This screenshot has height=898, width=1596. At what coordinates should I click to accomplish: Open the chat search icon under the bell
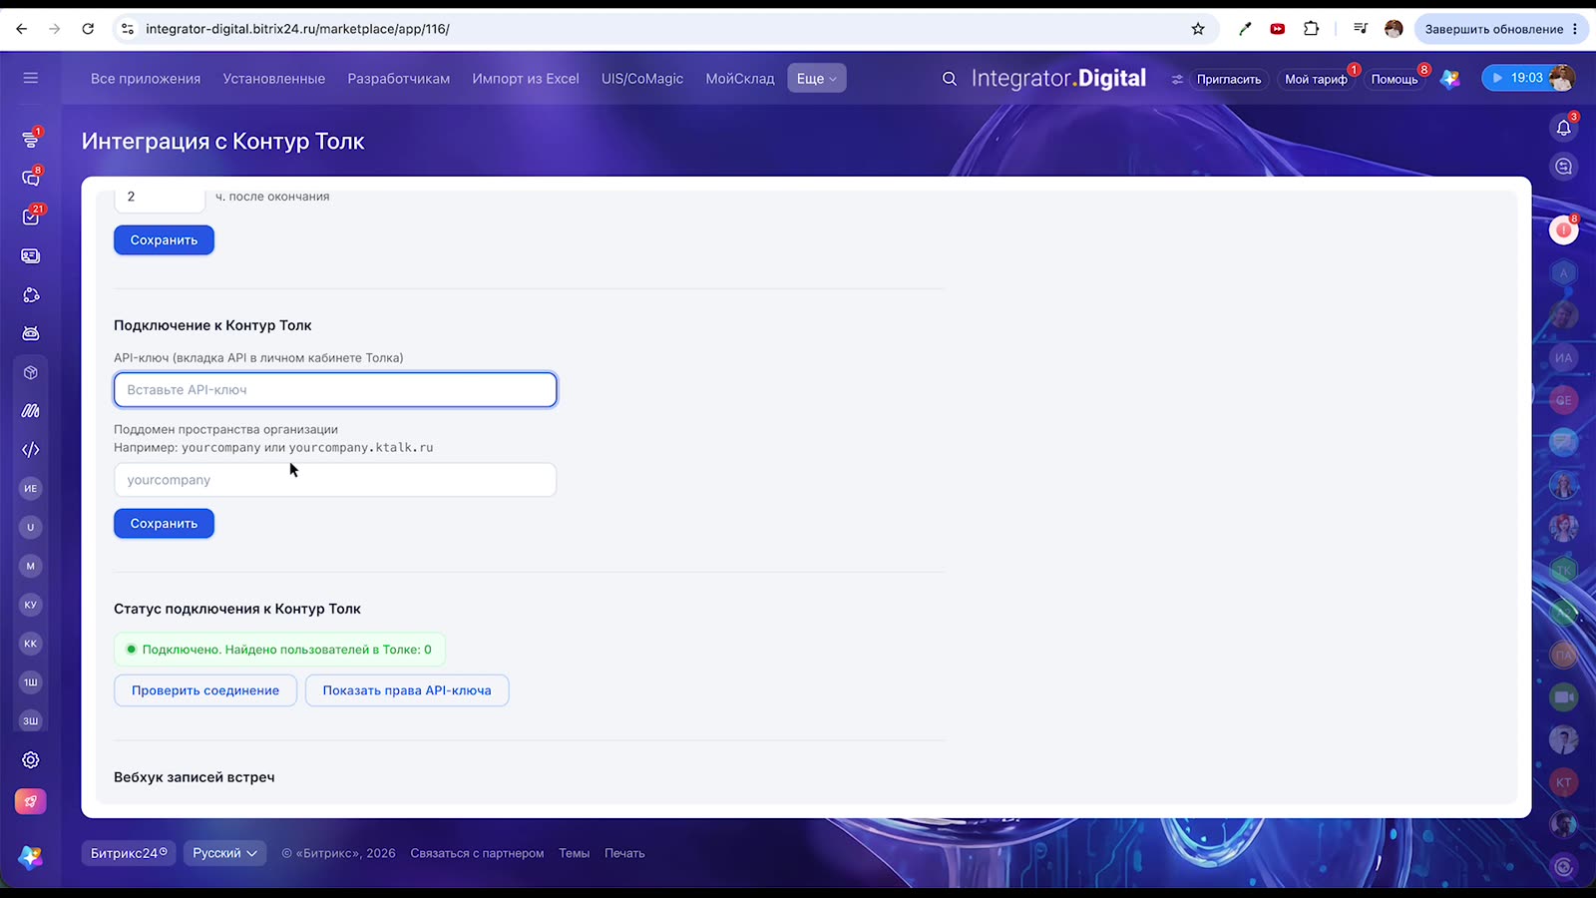[1564, 167]
